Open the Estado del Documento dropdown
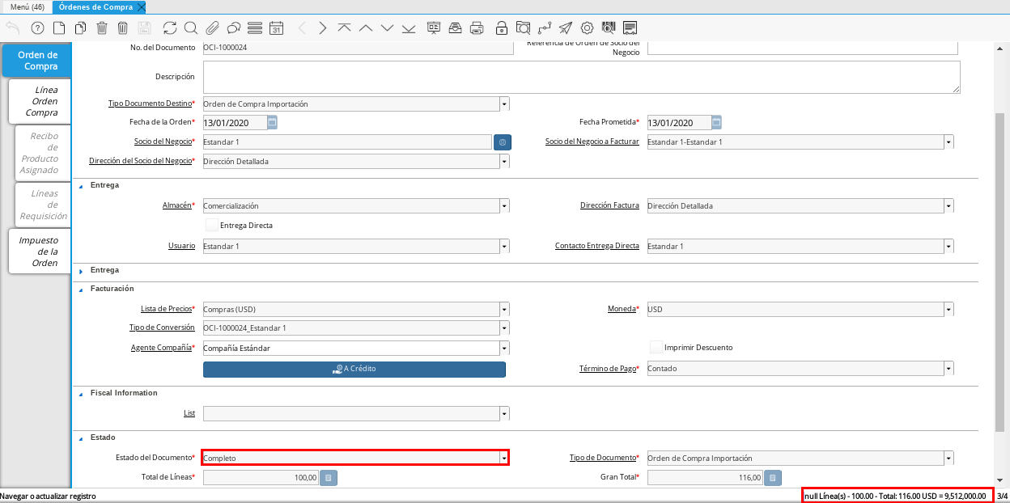The image size is (1010, 503). (504, 458)
